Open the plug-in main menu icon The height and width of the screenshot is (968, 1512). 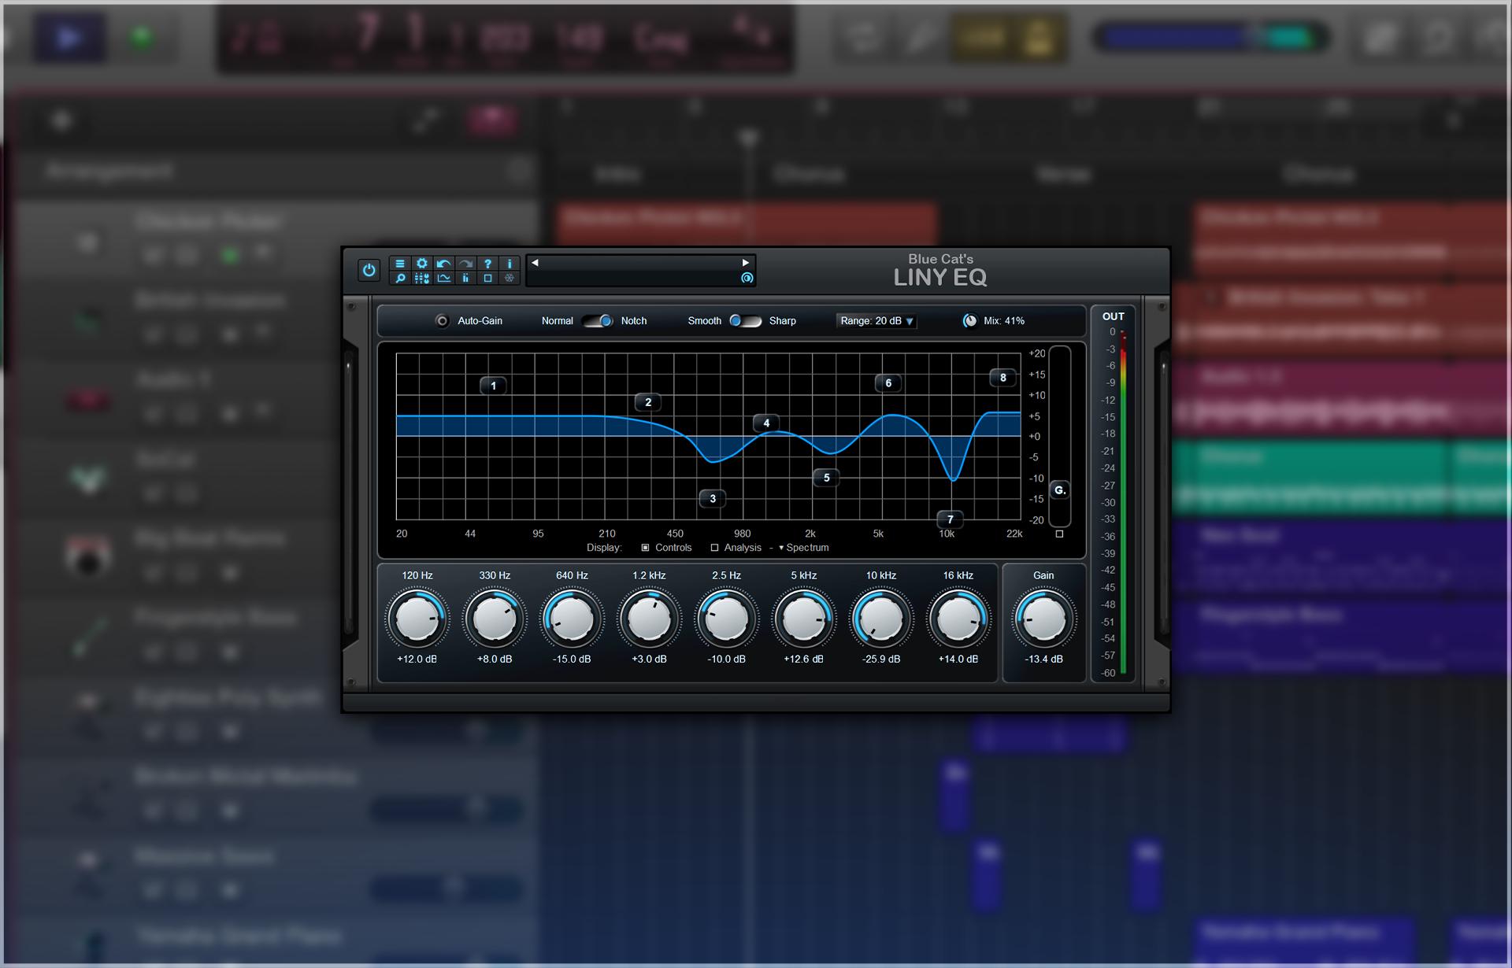click(400, 264)
